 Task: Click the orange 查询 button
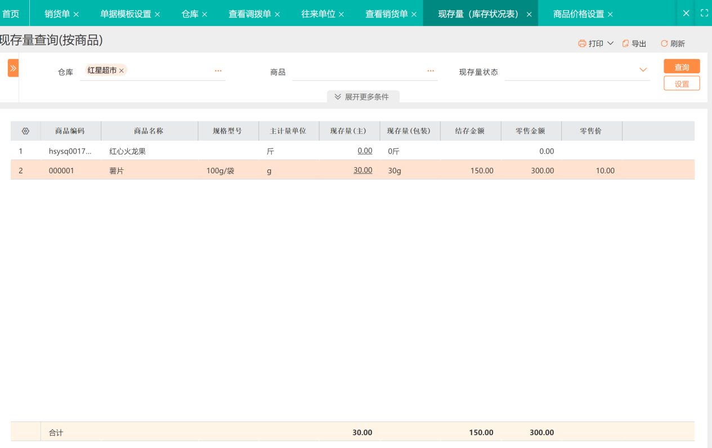click(682, 66)
